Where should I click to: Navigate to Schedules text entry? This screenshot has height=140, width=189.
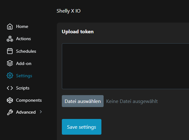pyautogui.click(x=26, y=51)
